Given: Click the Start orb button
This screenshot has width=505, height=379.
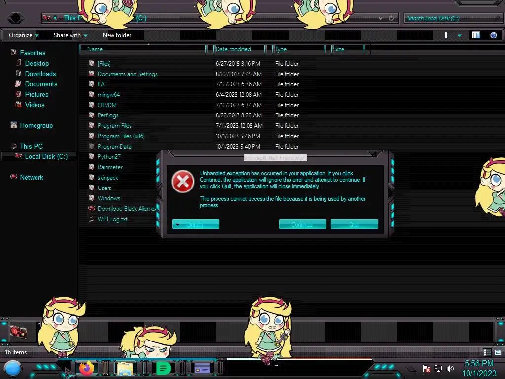Looking at the screenshot, I should point(13,368).
